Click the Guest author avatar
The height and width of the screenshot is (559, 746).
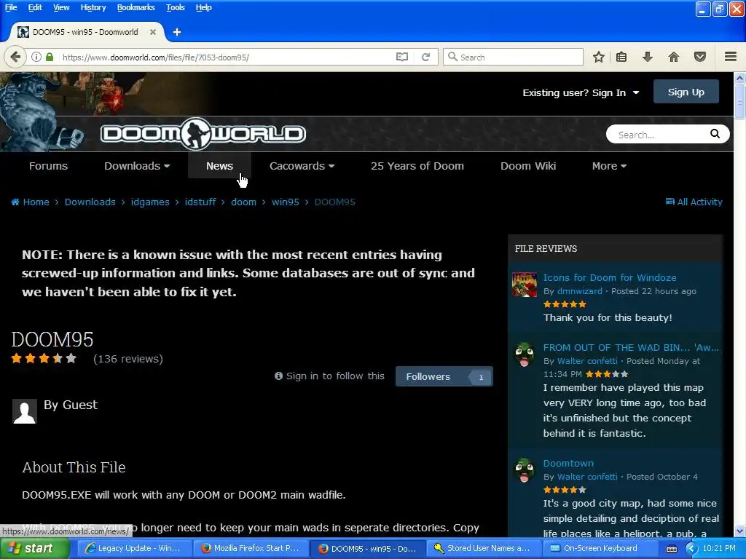(x=24, y=411)
